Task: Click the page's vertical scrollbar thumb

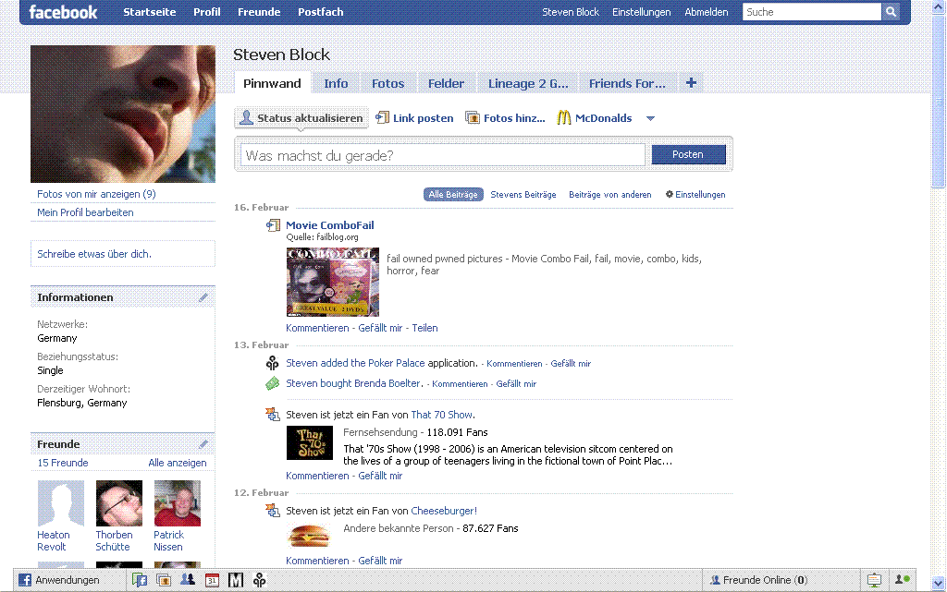Action: 939,103
